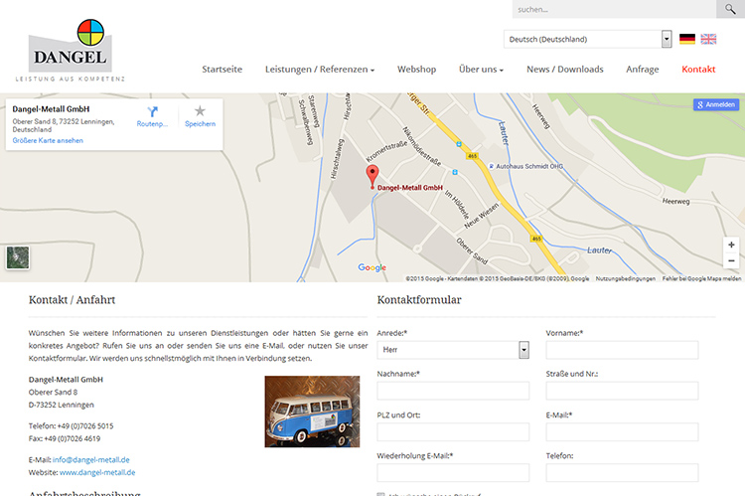This screenshot has width=745, height=496.
Task: Select the Kontakt menu item
Action: pyautogui.click(x=698, y=70)
